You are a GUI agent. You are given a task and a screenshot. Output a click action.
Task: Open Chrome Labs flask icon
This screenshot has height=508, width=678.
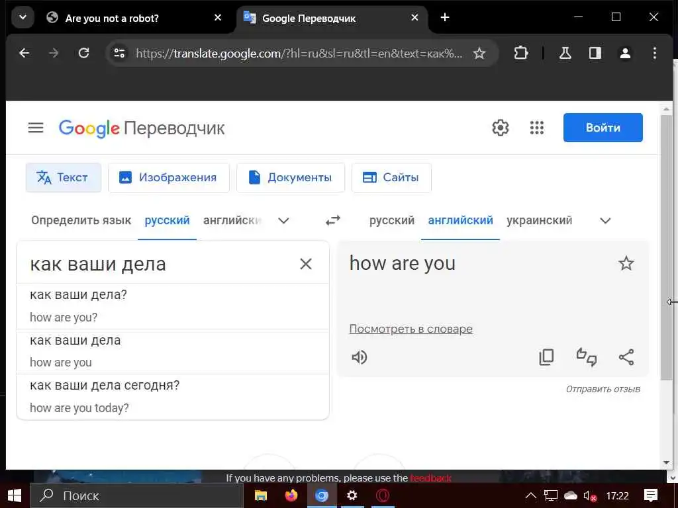565,53
